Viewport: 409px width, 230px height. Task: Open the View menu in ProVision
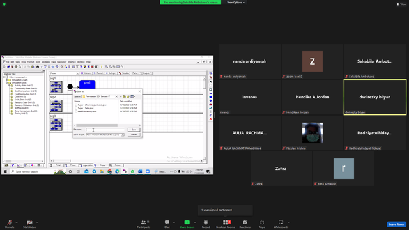[x=18, y=62]
